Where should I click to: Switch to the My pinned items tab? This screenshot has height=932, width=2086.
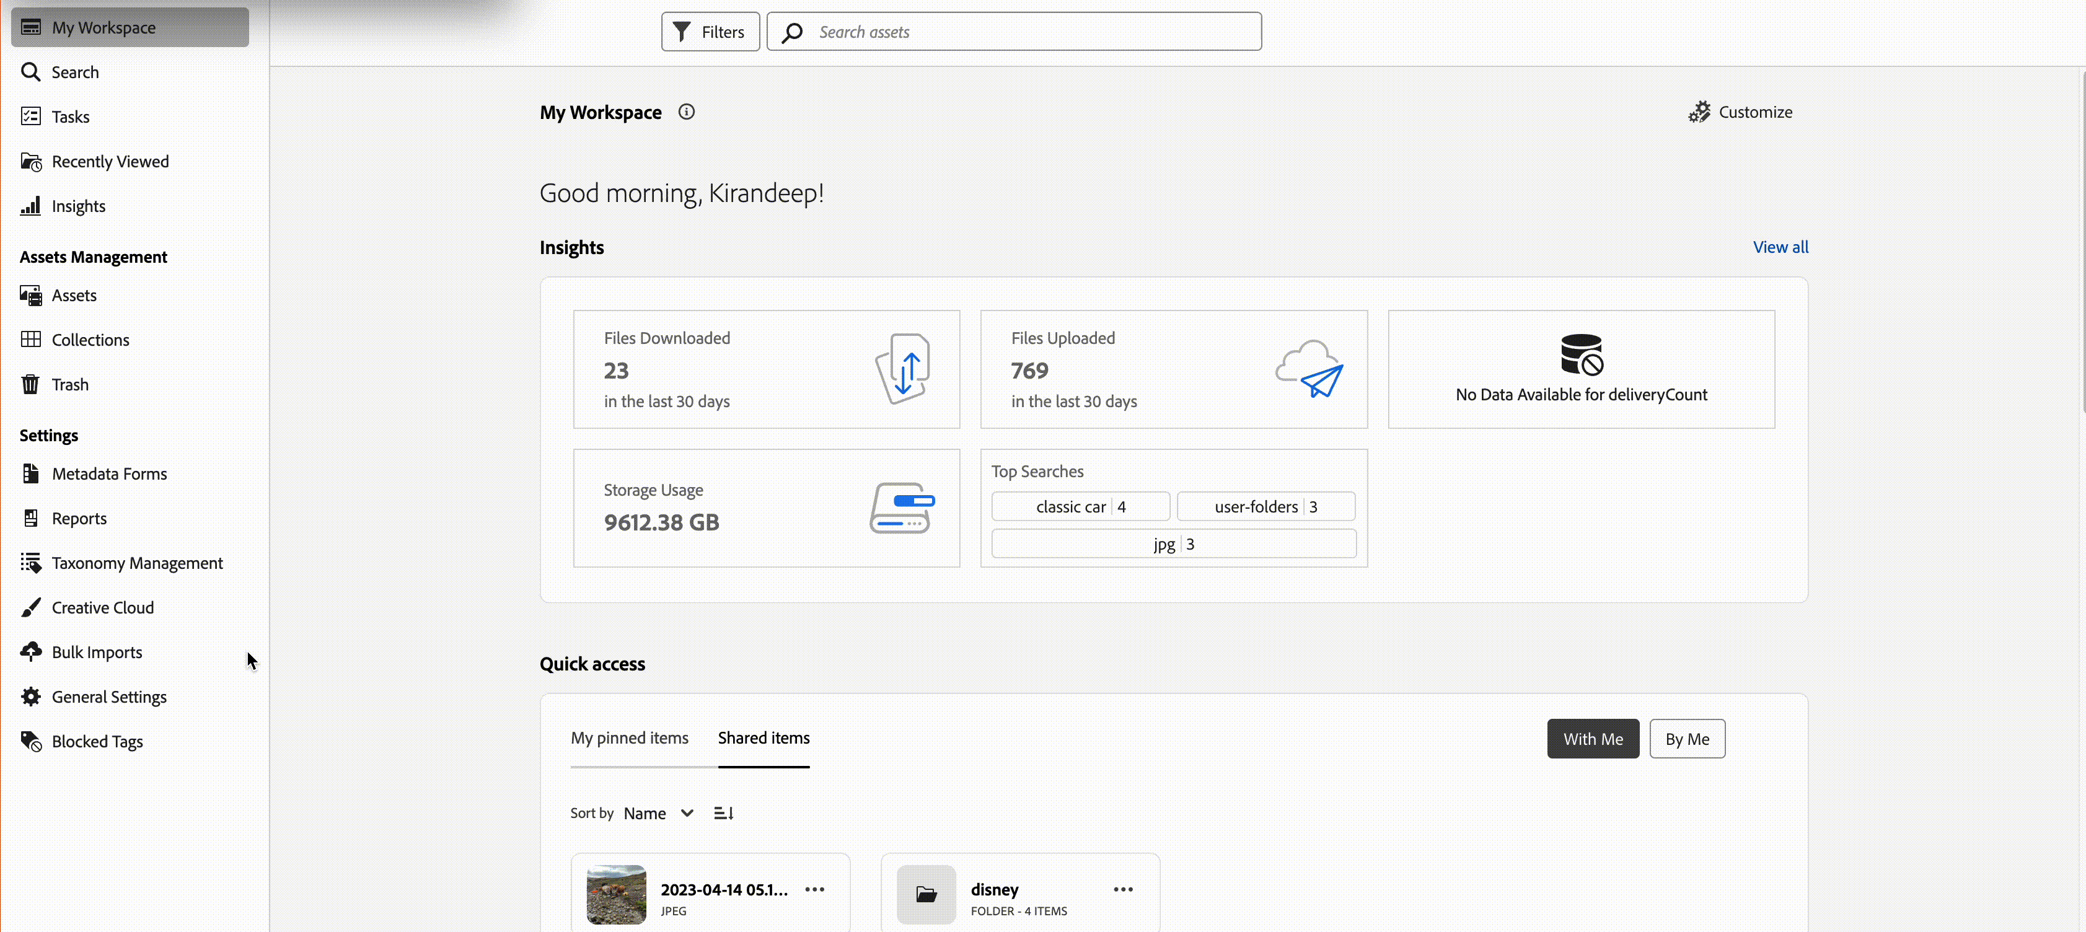pyautogui.click(x=629, y=738)
